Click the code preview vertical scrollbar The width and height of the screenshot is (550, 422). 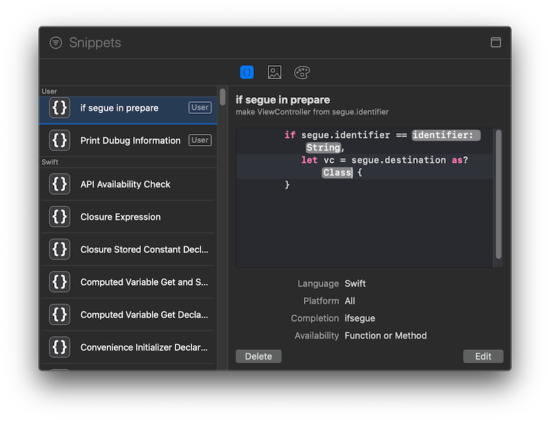pyautogui.click(x=499, y=194)
